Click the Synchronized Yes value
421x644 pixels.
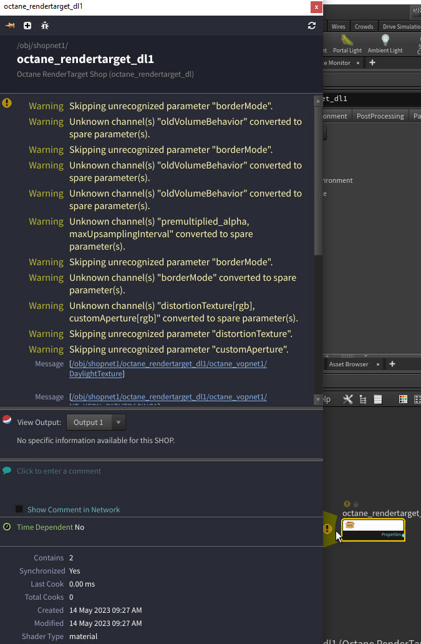coord(75,570)
